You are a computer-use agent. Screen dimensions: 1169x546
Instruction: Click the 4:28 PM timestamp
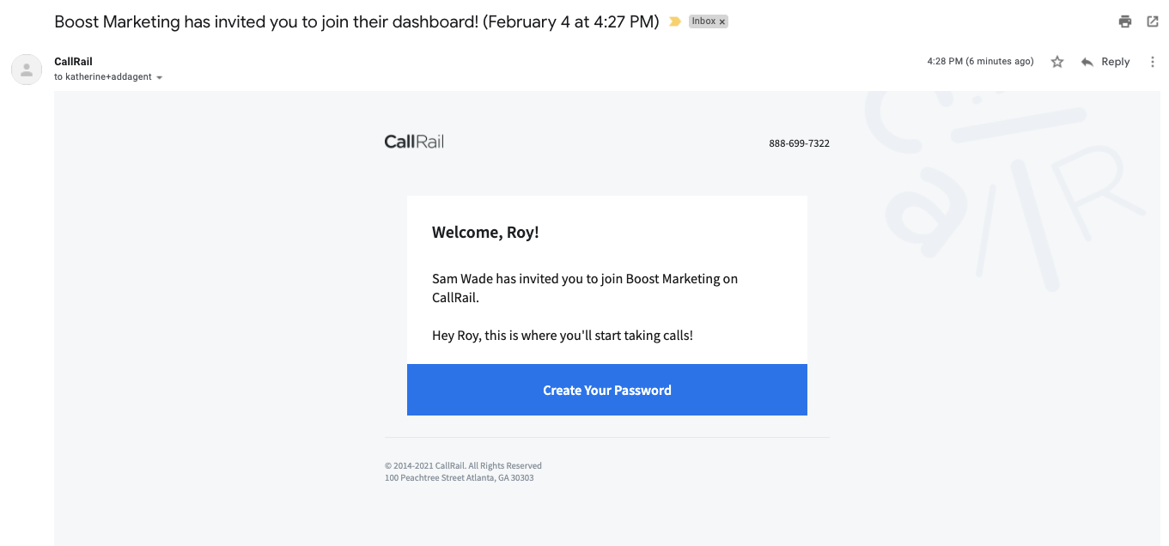(980, 62)
